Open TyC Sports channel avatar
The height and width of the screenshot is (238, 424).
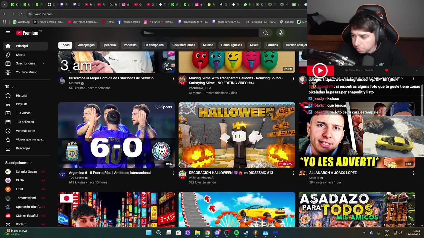click(x=62, y=174)
